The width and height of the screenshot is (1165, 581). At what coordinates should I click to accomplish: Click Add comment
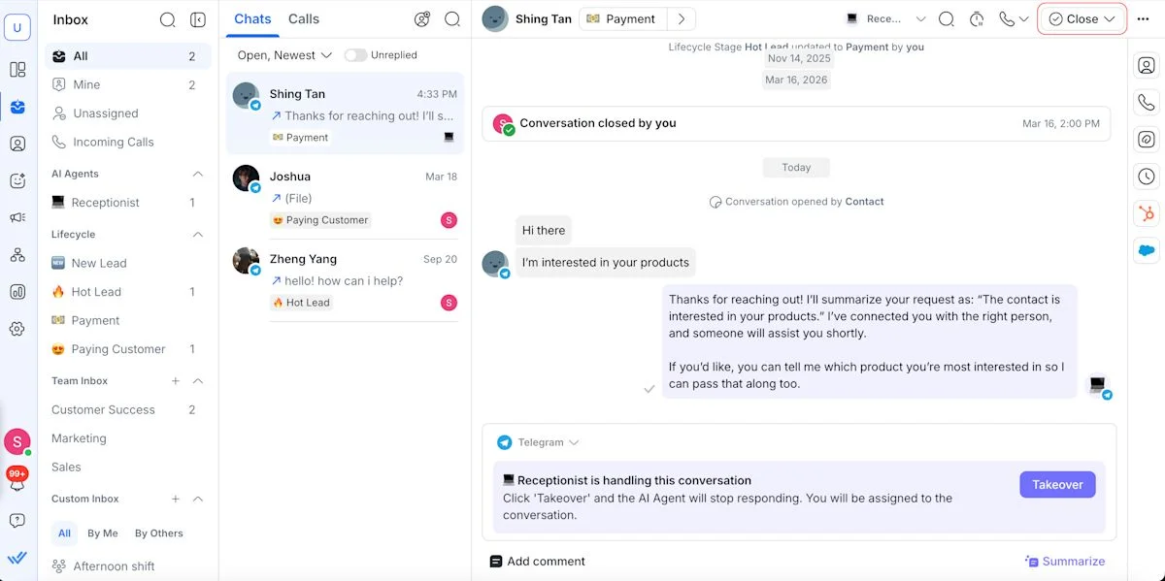[537, 562]
